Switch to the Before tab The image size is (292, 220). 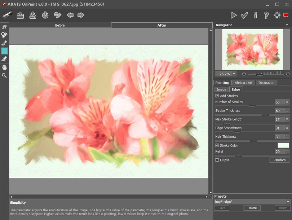[59, 25]
